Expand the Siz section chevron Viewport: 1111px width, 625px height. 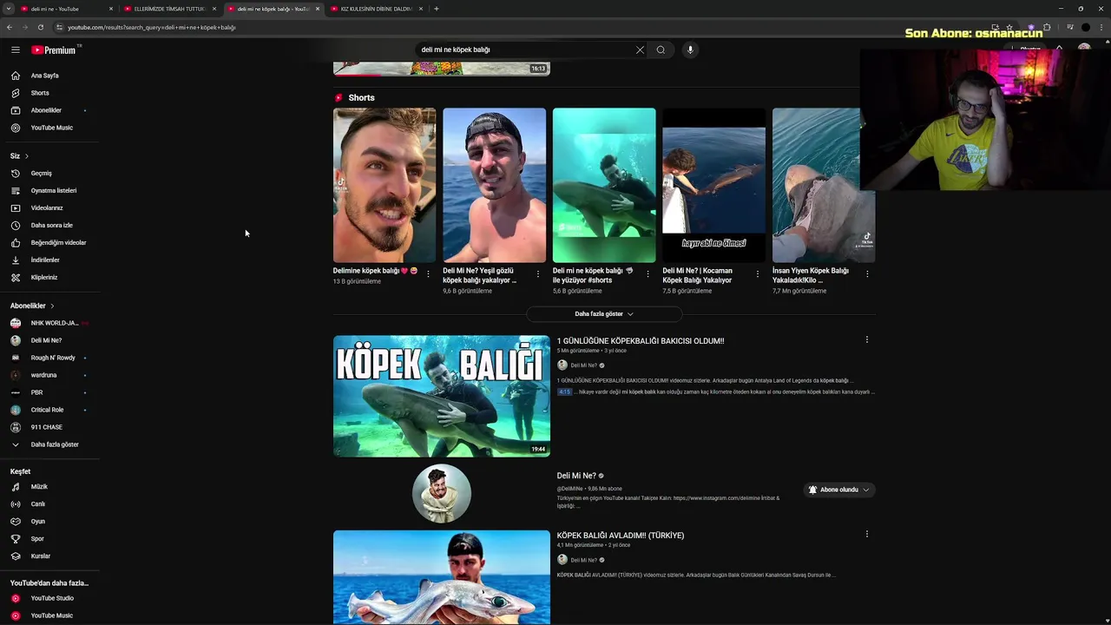(x=26, y=156)
